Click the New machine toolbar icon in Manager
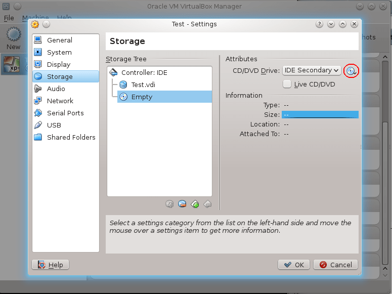This screenshot has width=392, height=294. pos(14,38)
